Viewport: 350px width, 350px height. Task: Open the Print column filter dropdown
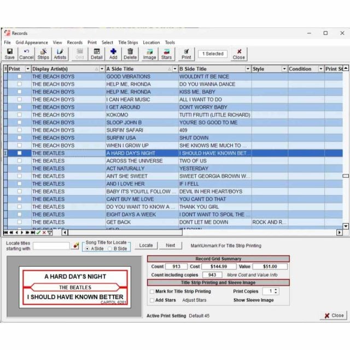click(x=28, y=69)
